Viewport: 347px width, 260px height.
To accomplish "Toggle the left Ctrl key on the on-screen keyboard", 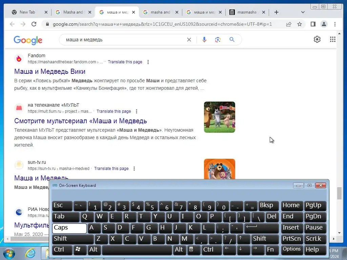I will [62, 250].
